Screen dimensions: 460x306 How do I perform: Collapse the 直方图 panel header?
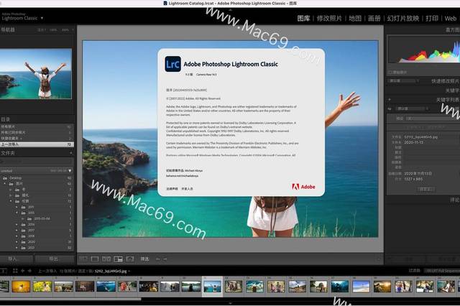(452, 30)
